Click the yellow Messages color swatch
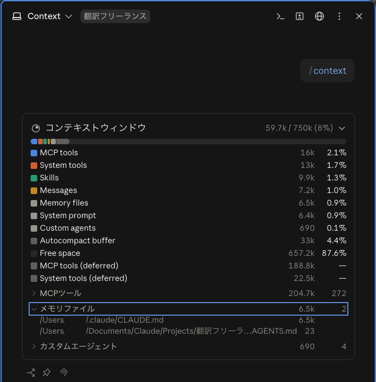376x382 pixels. [34, 190]
